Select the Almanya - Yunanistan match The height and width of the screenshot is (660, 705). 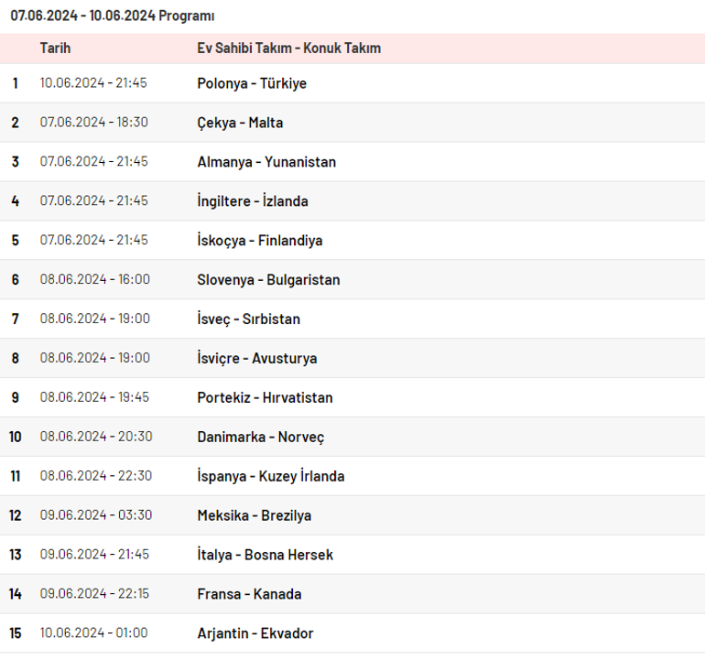coord(352,162)
